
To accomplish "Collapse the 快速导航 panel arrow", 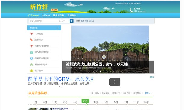I will pos(58,28).
